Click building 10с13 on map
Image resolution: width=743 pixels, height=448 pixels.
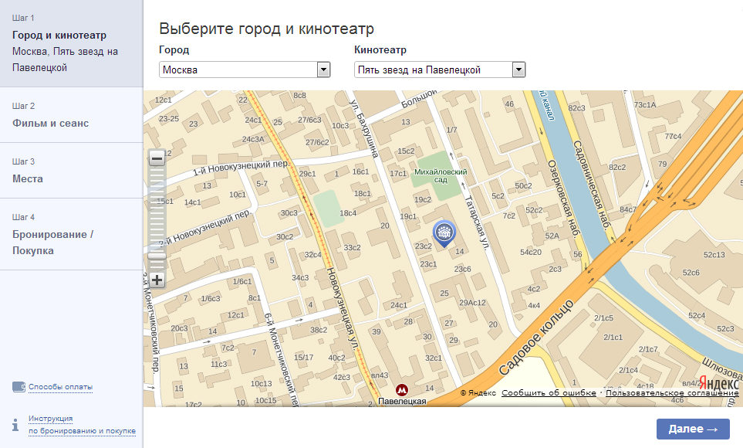point(261,383)
